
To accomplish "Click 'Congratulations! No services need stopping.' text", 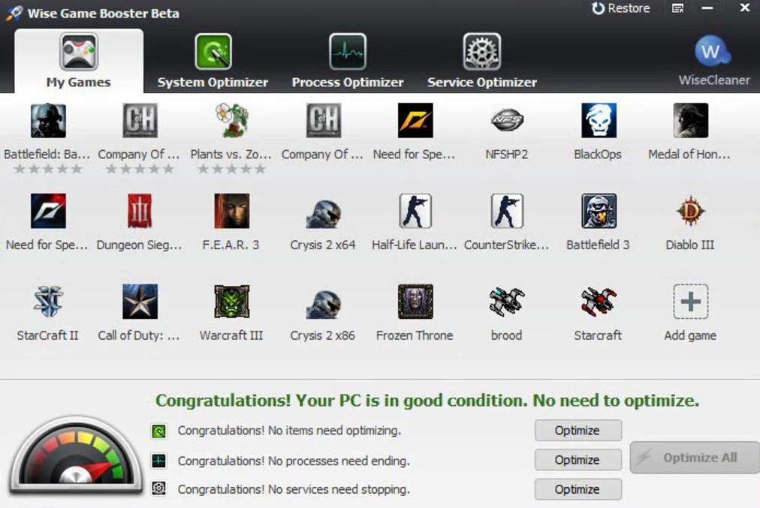I will (x=294, y=489).
